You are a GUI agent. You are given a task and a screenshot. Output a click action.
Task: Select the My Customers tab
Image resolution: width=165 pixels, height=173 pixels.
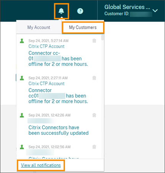point(83,28)
